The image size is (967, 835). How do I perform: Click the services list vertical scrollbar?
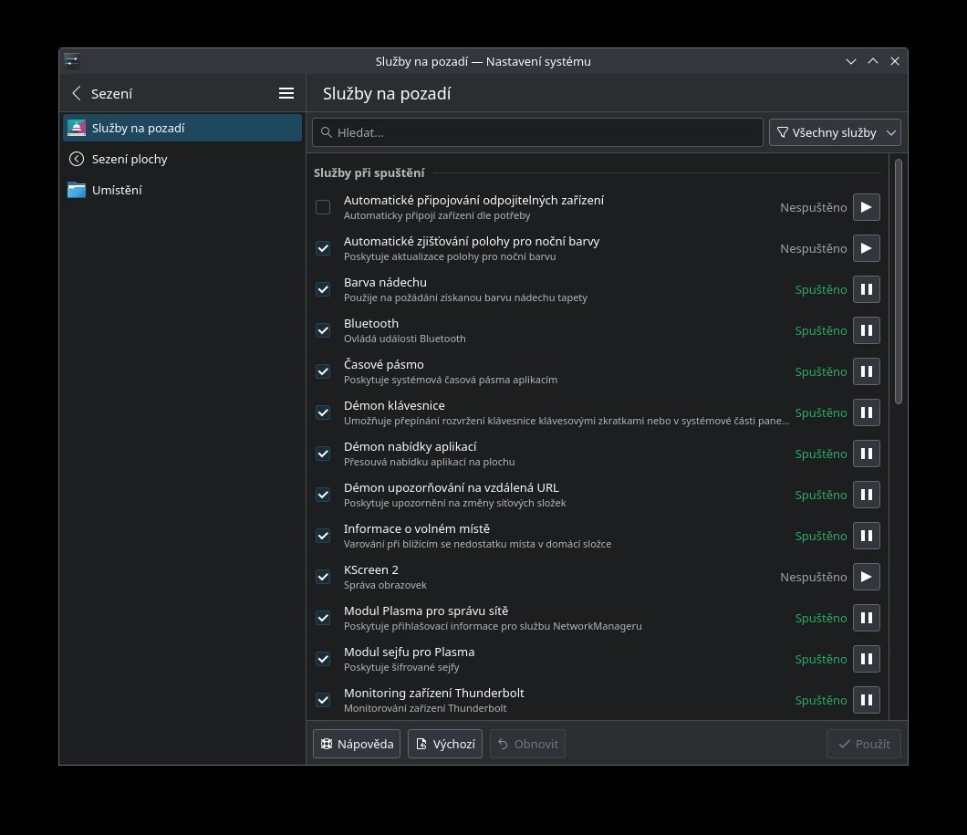[x=899, y=283]
